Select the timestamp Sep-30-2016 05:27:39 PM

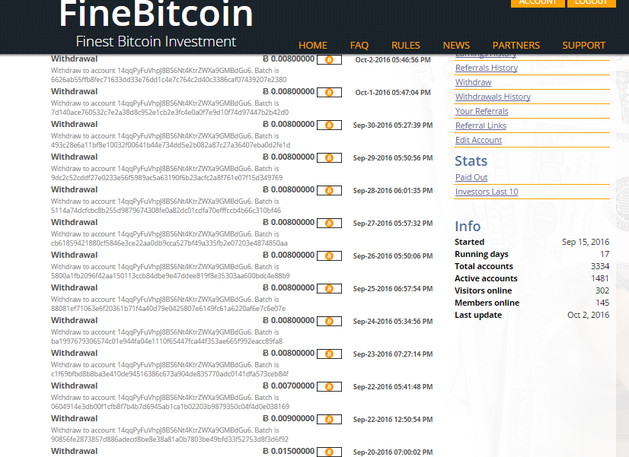tap(393, 125)
